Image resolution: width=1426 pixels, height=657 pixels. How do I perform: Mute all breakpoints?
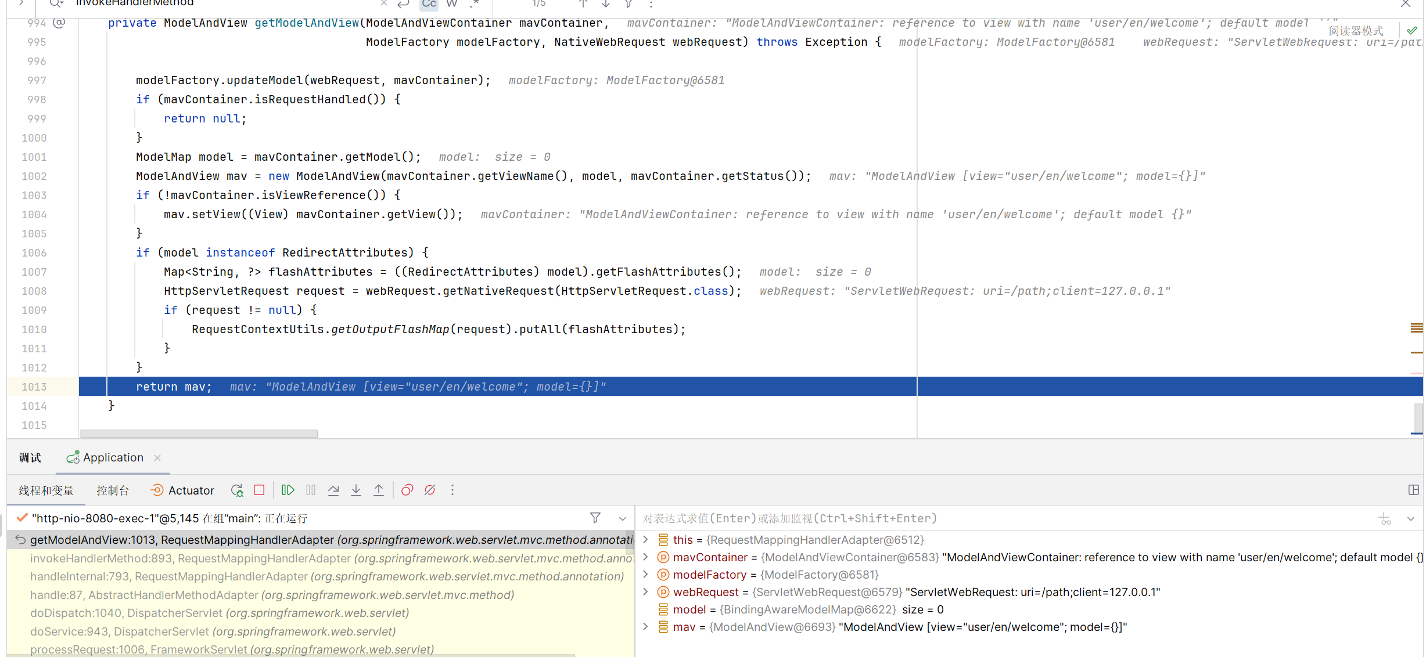coord(430,490)
